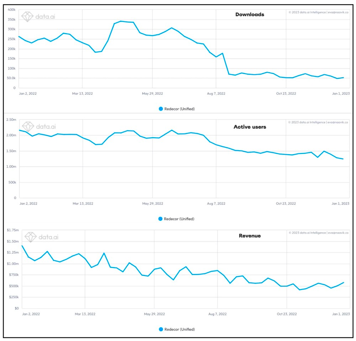Toggle the blue legend dot under Revenue chart
Image resolution: width=356 pixels, height=341 pixels.
pyautogui.click(x=161, y=329)
